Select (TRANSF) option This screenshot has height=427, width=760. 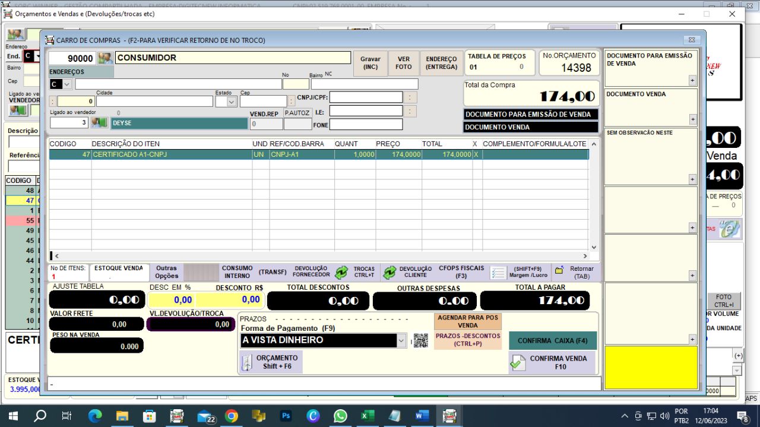[273, 272]
